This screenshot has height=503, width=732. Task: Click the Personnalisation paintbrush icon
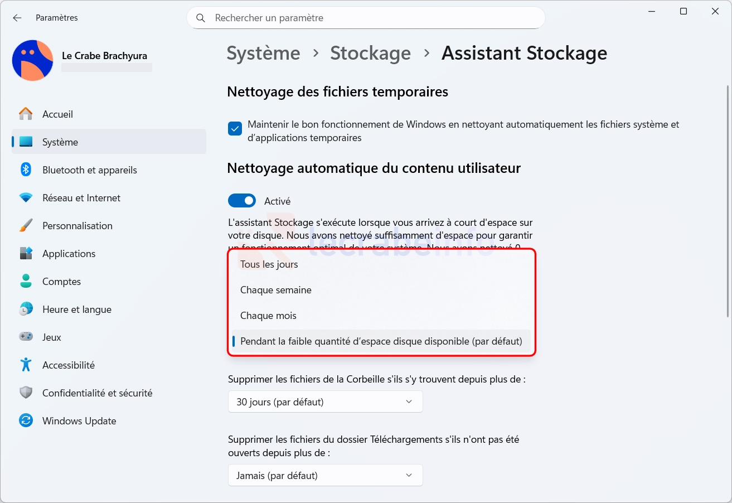point(26,226)
